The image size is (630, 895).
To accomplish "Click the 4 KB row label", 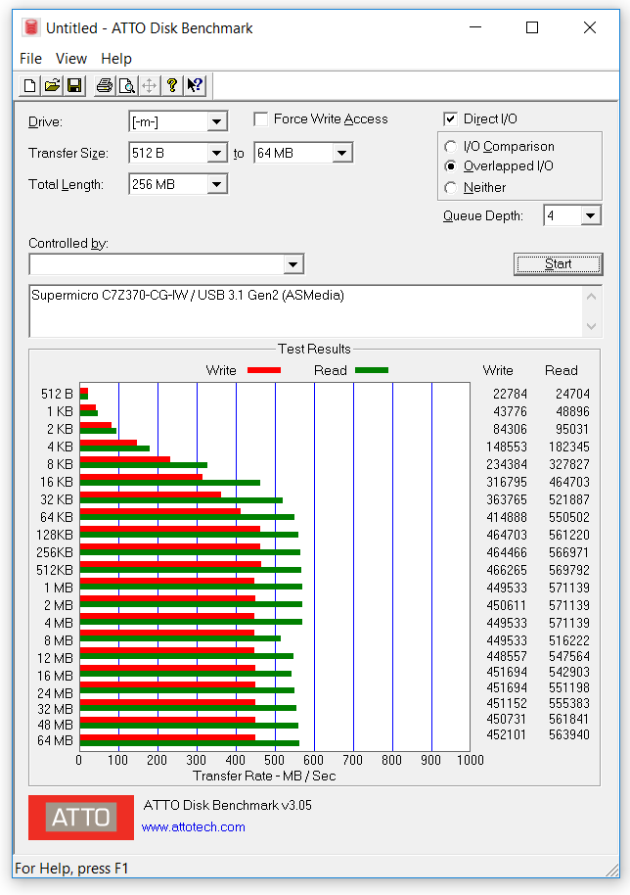I will coord(60,447).
